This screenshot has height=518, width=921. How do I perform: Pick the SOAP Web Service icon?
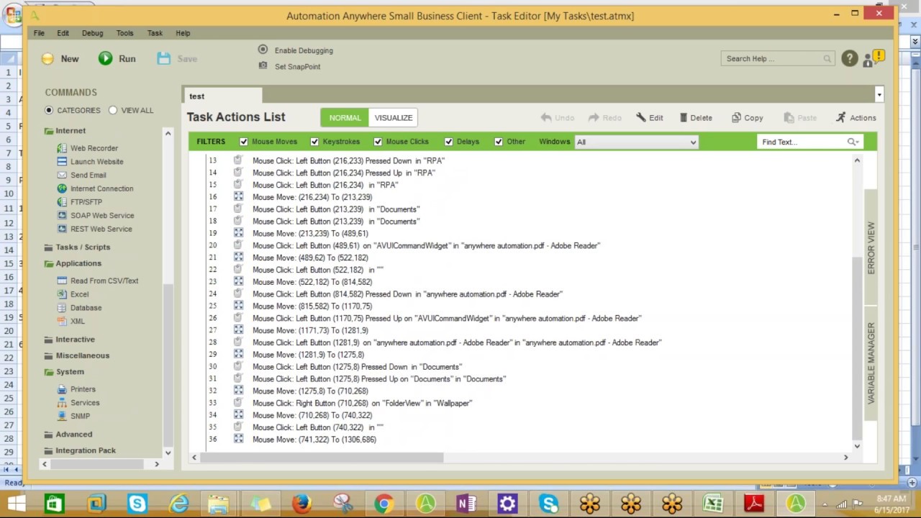[62, 215]
